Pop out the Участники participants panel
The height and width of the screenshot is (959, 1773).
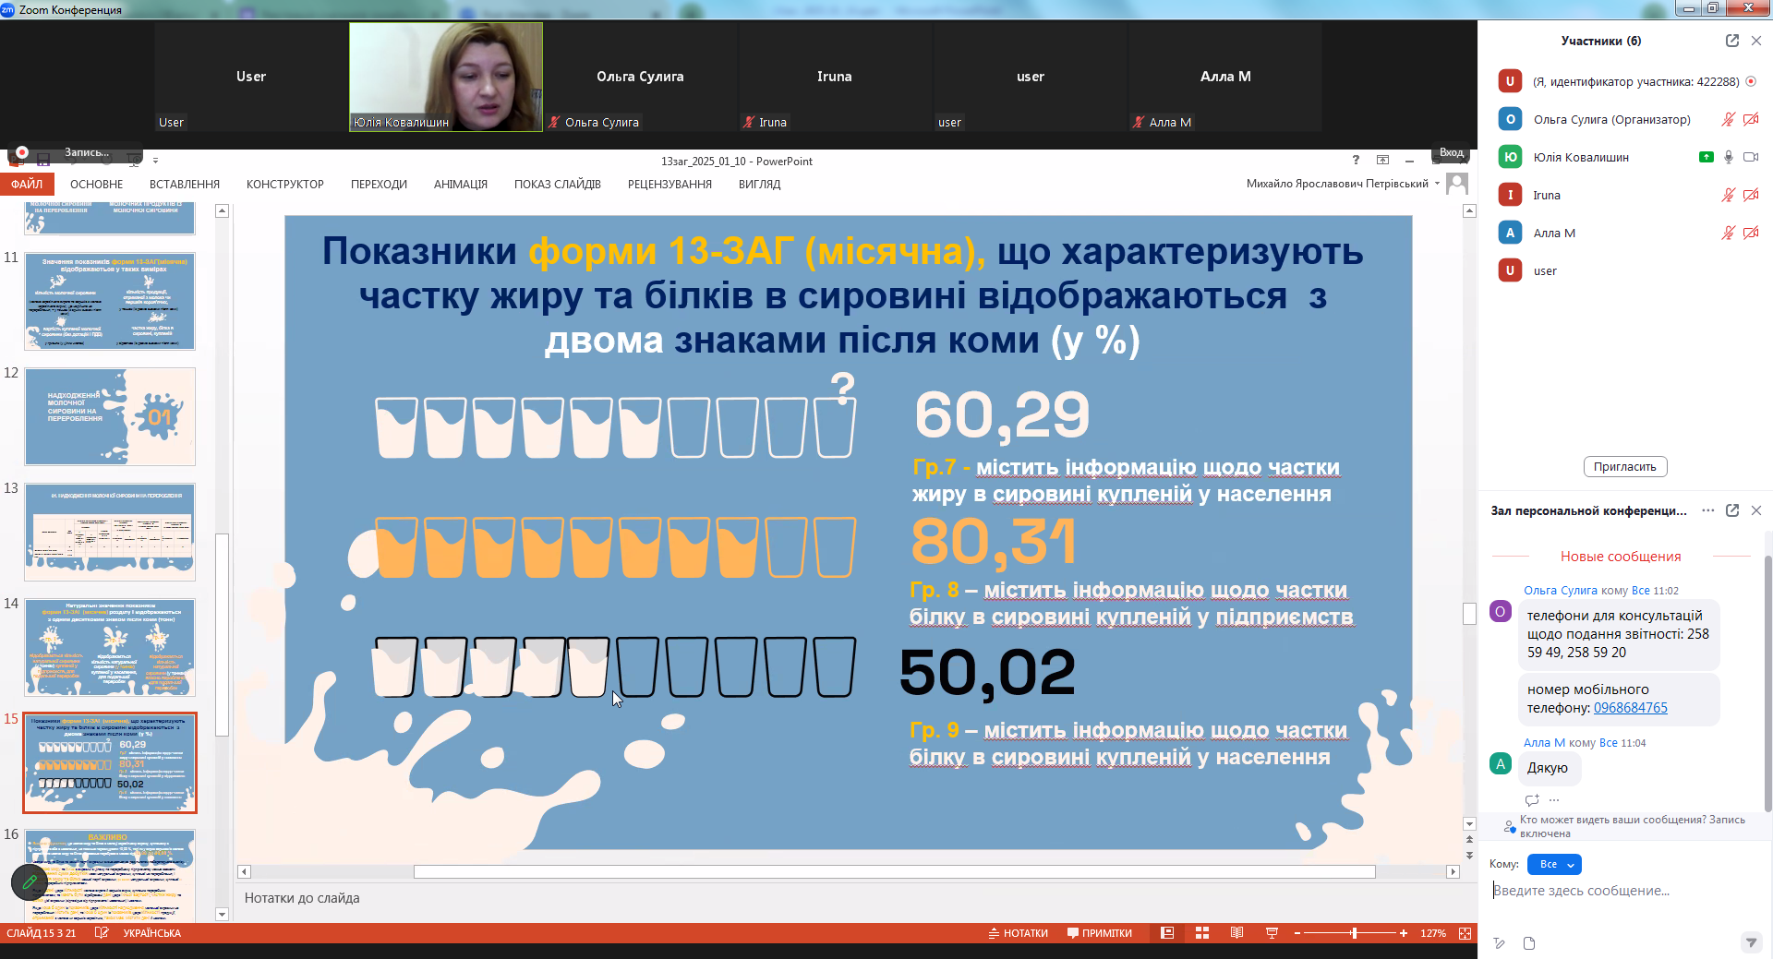click(1732, 41)
